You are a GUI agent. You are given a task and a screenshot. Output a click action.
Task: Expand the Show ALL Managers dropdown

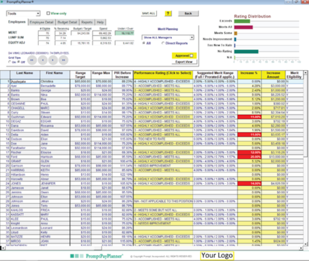pos(168,37)
